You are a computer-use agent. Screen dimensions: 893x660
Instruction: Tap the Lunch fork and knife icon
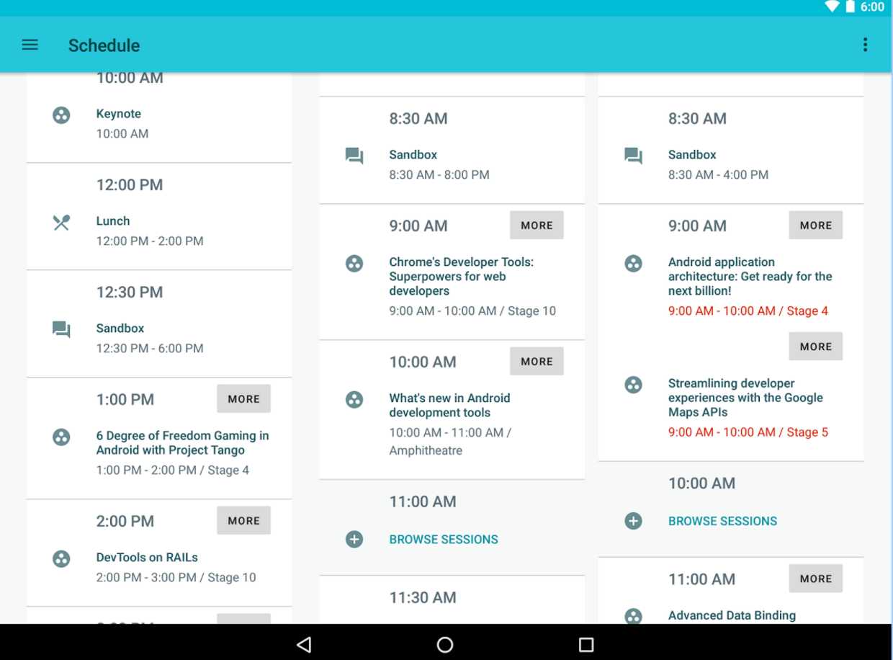62,223
